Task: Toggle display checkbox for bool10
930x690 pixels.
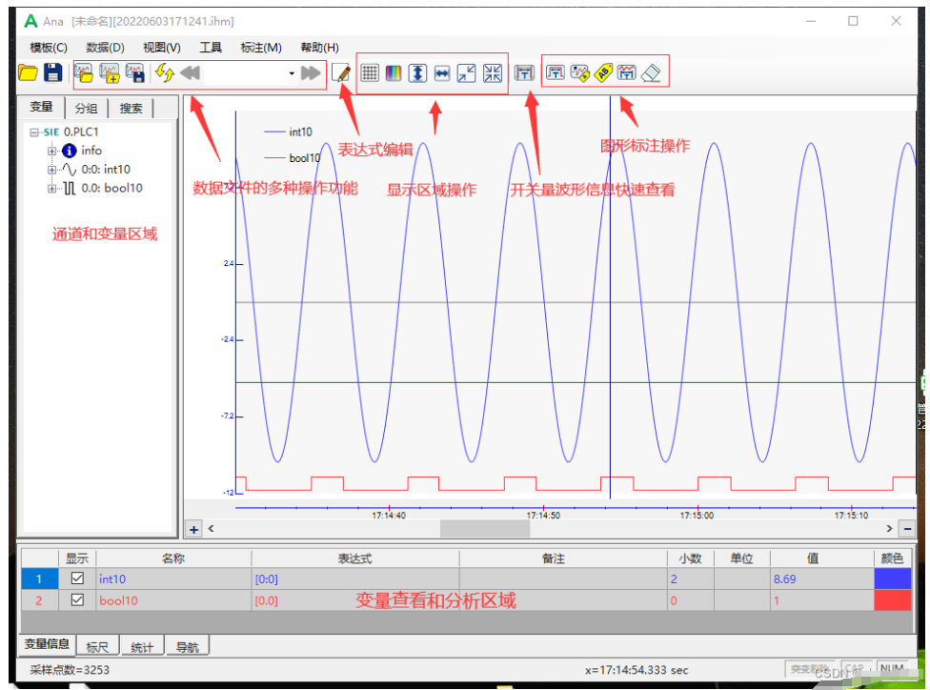Action: 77,599
